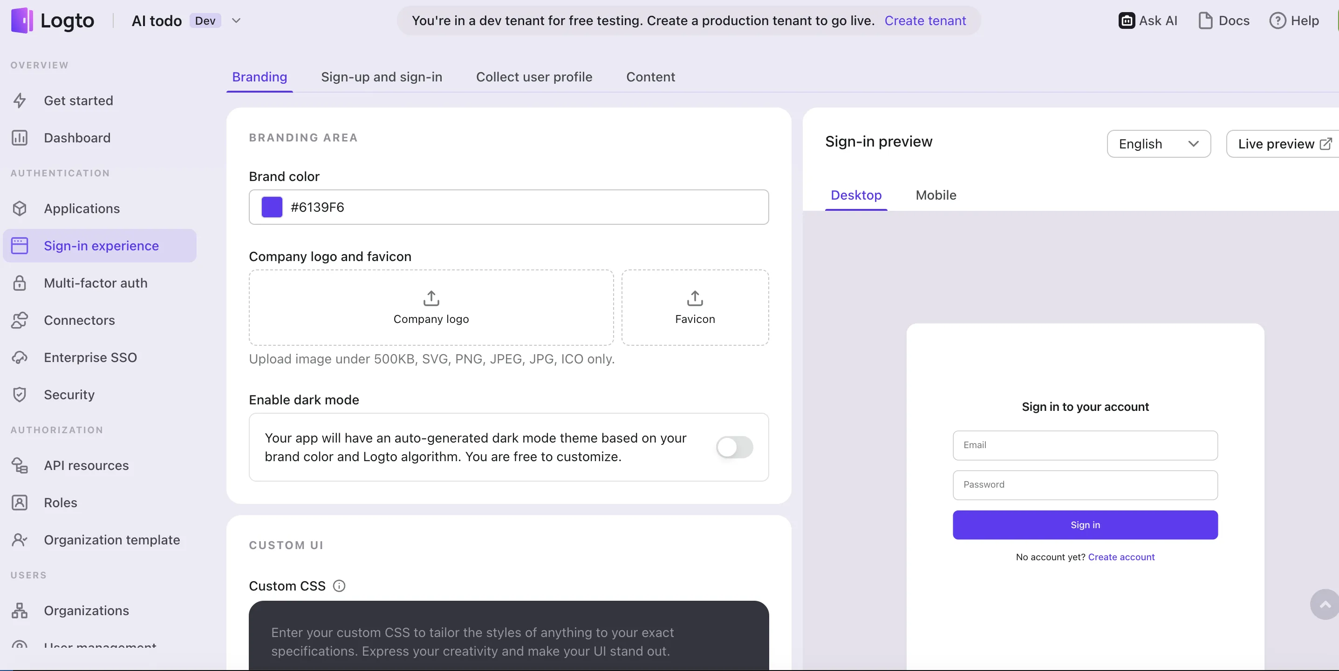Viewport: 1339px width, 671px height.
Task: Open the Dashboard chart icon
Action: pyautogui.click(x=20, y=138)
